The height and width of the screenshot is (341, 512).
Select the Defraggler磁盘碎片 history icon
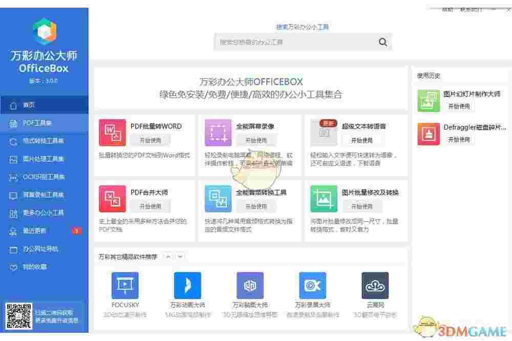(429, 133)
